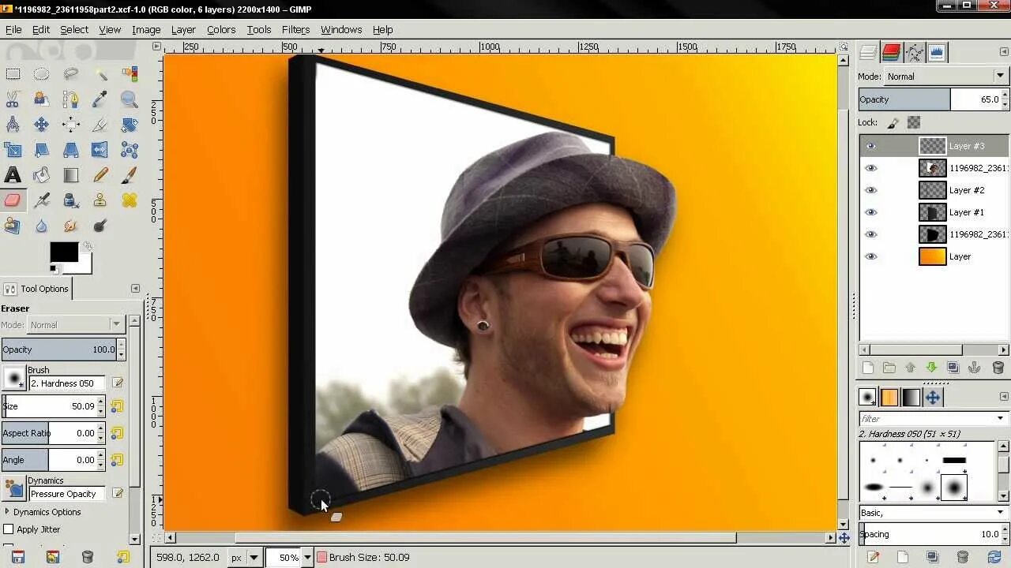The height and width of the screenshot is (568, 1011).
Task: Select the Smudge tool
Action: pos(71,226)
